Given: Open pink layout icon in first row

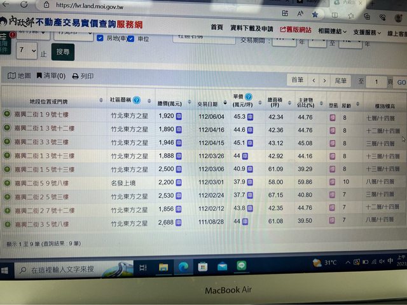Looking at the screenshot, I should click(331, 118).
